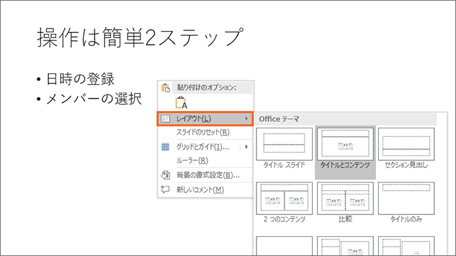
Task: Select グリッドとガイド(I)... menu entry
Action: pyautogui.click(x=202, y=147)
